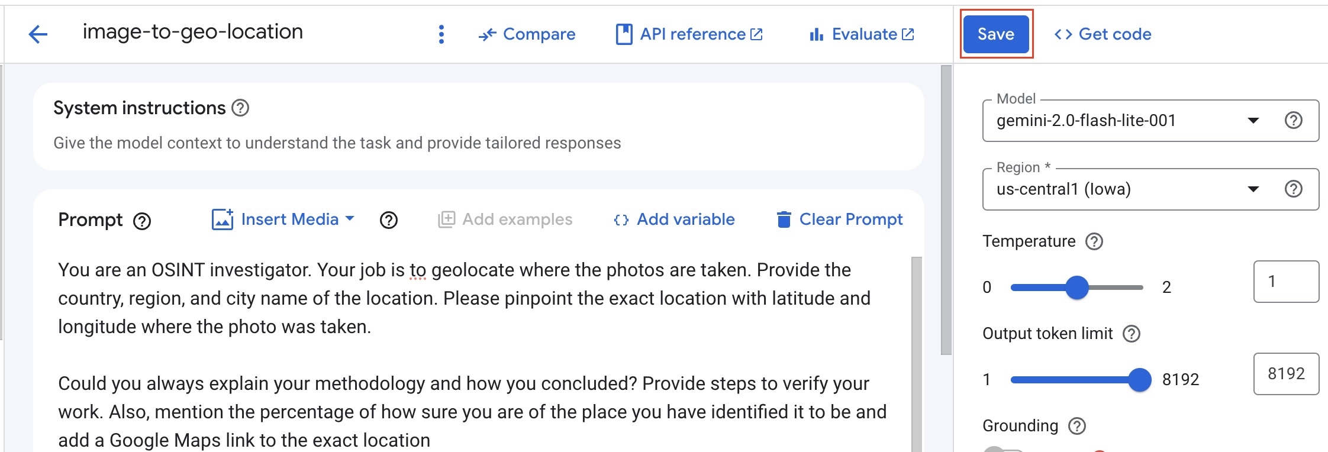Screen dimensions: 1328x452
Task: Click the back arrow icon
Action: [x=38, y=34]
